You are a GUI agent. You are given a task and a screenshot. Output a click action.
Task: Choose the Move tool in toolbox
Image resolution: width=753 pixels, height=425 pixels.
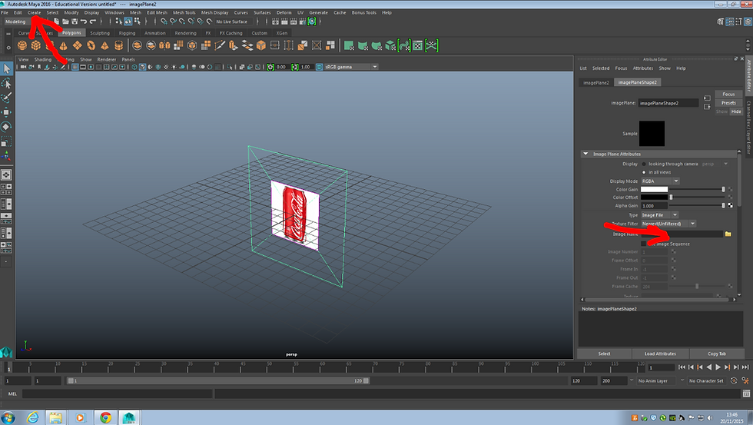click(x=6, y=112)
